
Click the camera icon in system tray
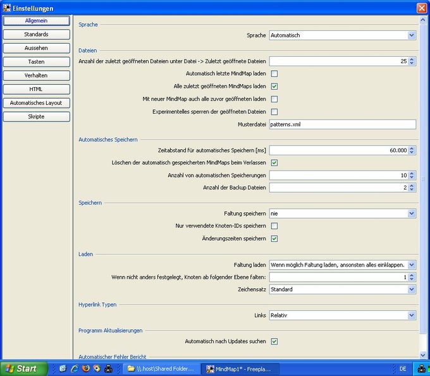(x=422, y=368)
